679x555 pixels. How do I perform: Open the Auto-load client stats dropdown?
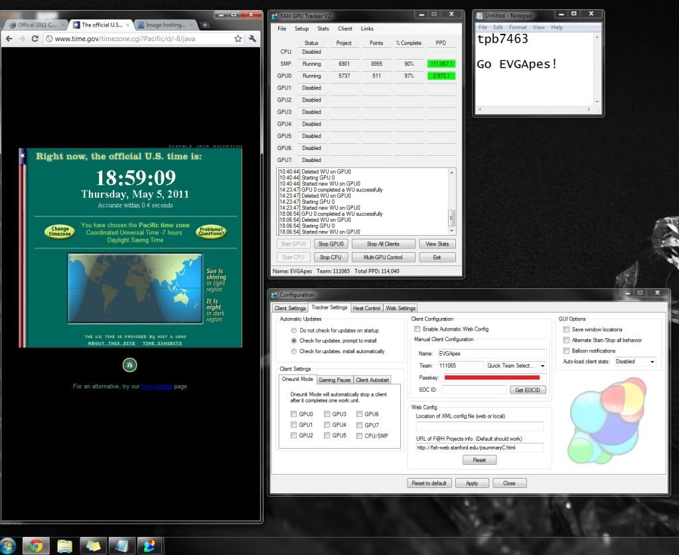tap(635, 362)
